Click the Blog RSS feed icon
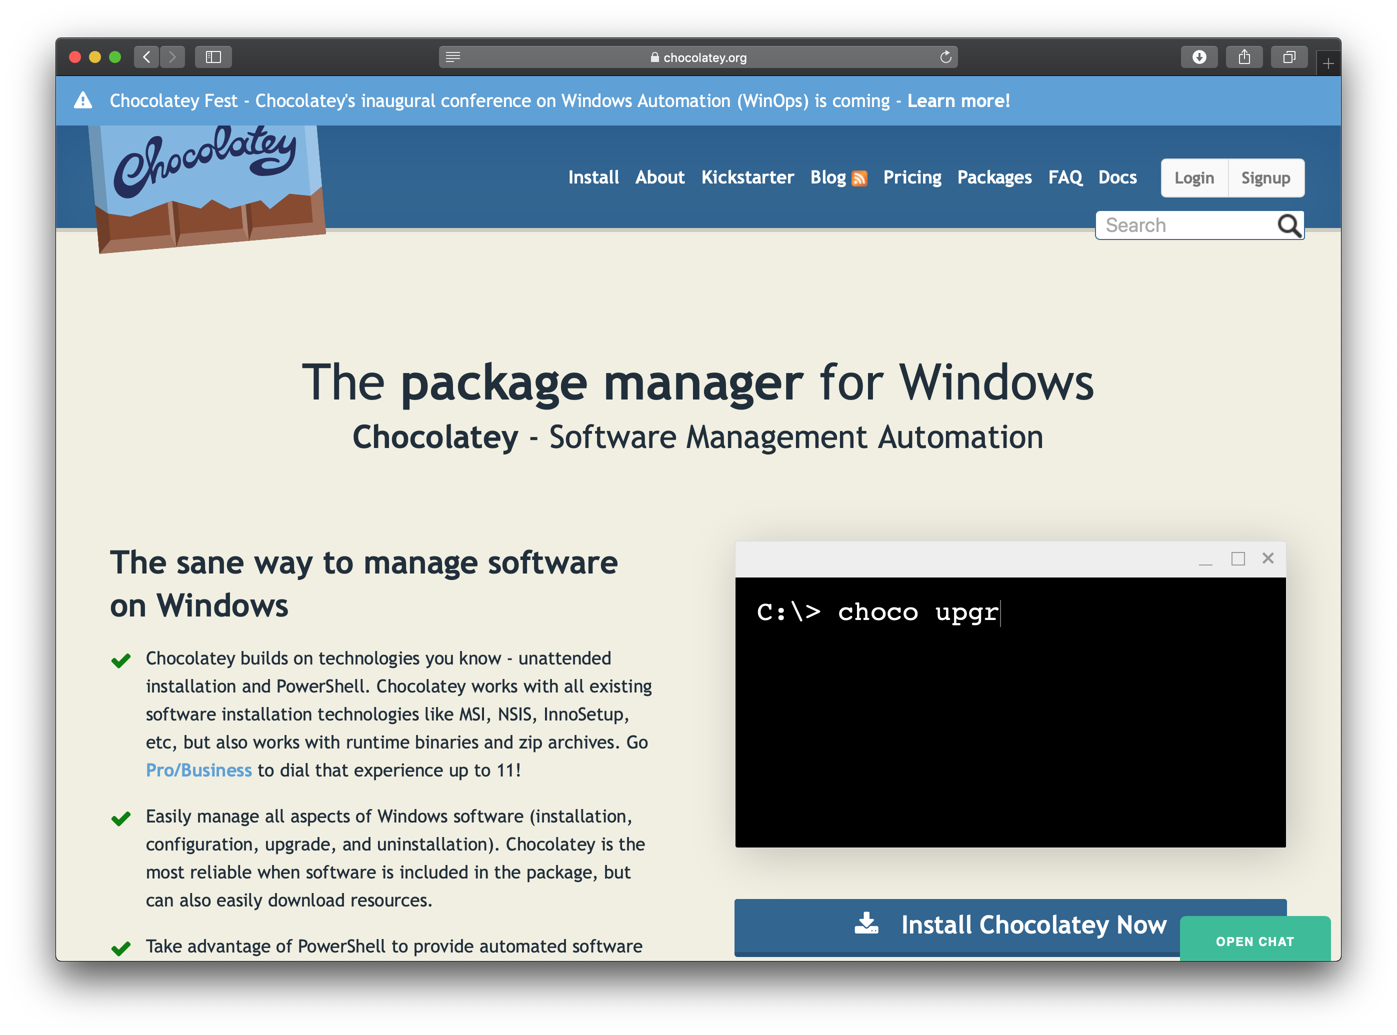1397x1035 pixels. (859, 178)
